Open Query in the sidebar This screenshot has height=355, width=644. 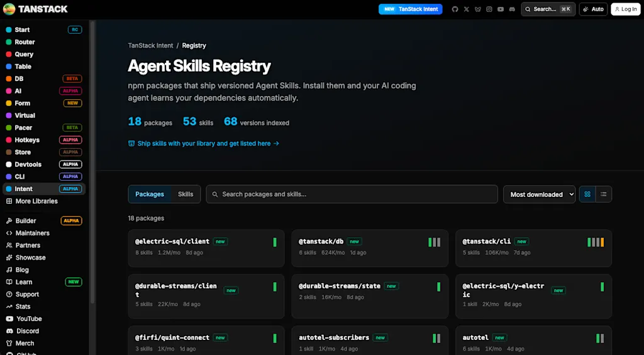click(44, 54)
